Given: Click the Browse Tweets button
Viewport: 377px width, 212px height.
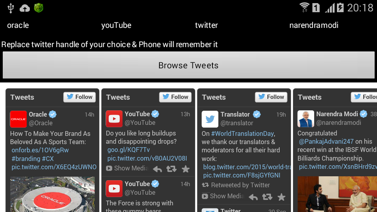Looking at the screenshot, I should pyautogui.click(x=188, y=65).
